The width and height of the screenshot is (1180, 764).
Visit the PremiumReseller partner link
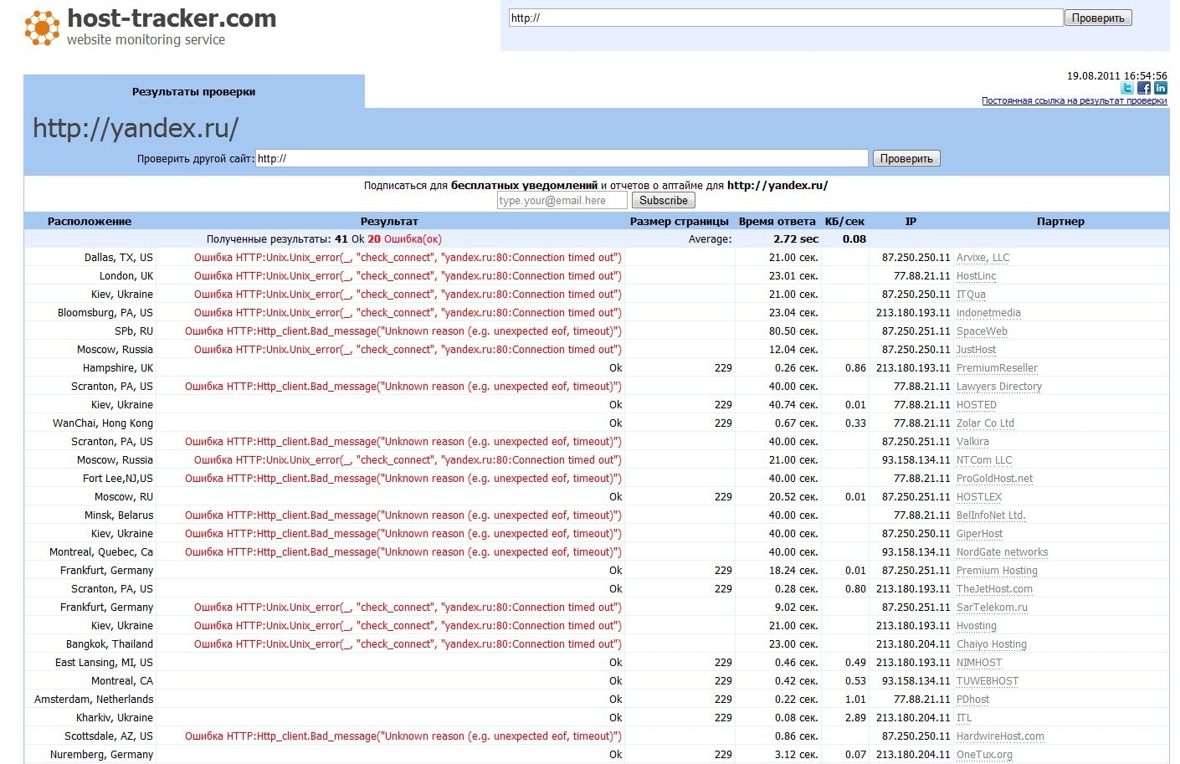(x=997, y=368)
